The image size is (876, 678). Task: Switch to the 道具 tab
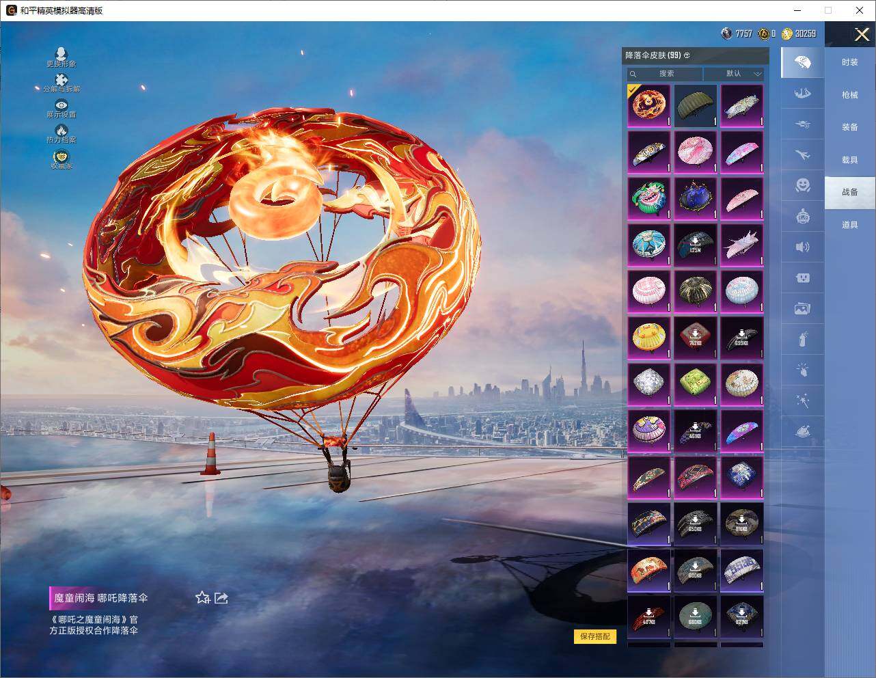point(850,225)
